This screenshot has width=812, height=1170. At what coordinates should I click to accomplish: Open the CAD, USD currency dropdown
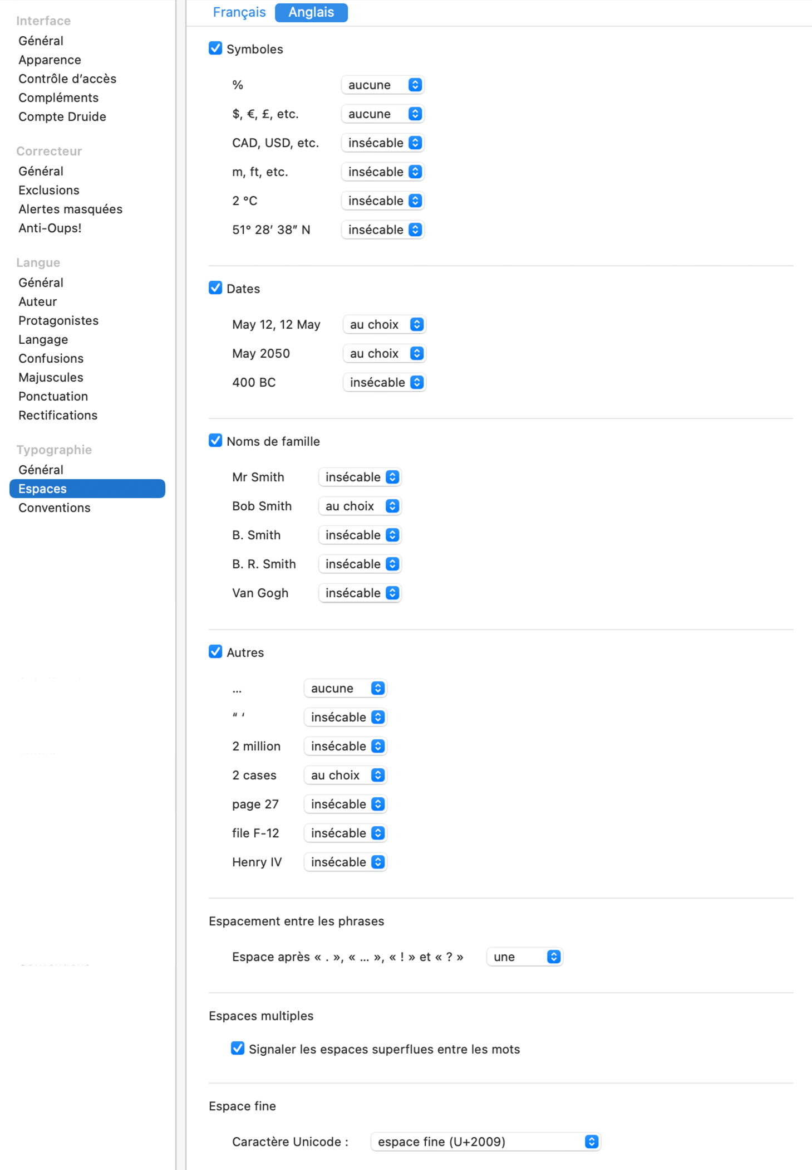[383, 143]
